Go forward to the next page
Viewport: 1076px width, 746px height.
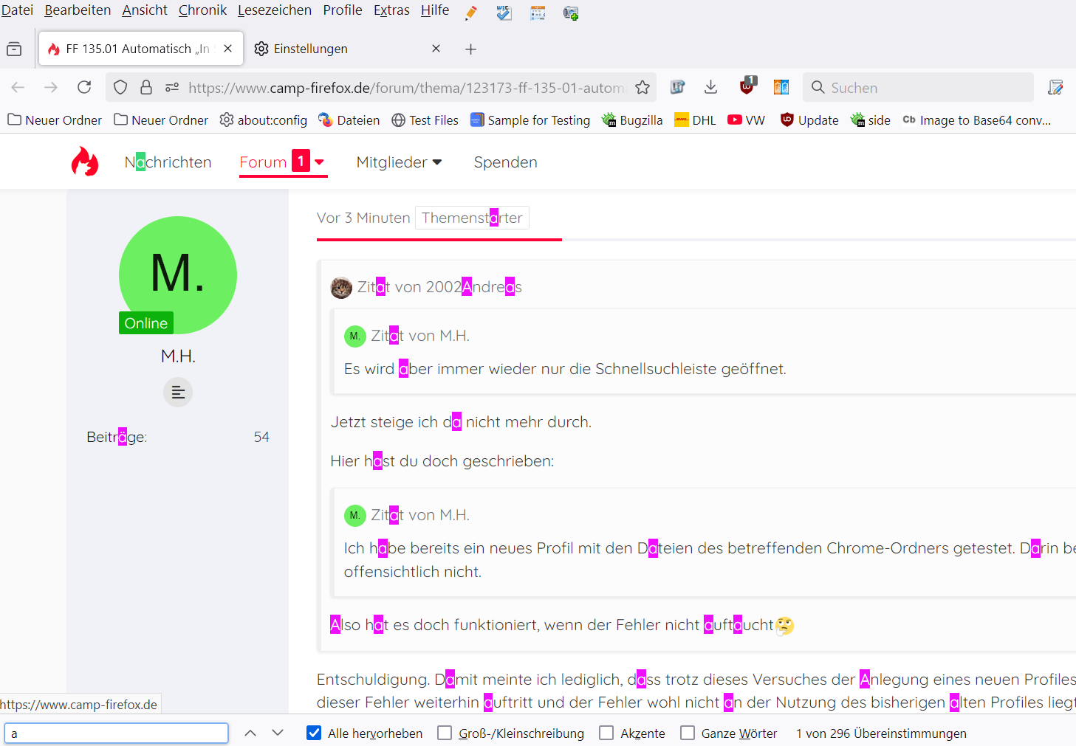click(x=51, y=87)
